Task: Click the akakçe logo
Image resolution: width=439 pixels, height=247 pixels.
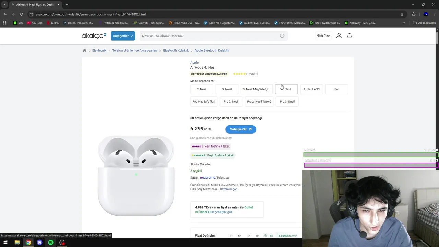Action: (x=94, y=36)
